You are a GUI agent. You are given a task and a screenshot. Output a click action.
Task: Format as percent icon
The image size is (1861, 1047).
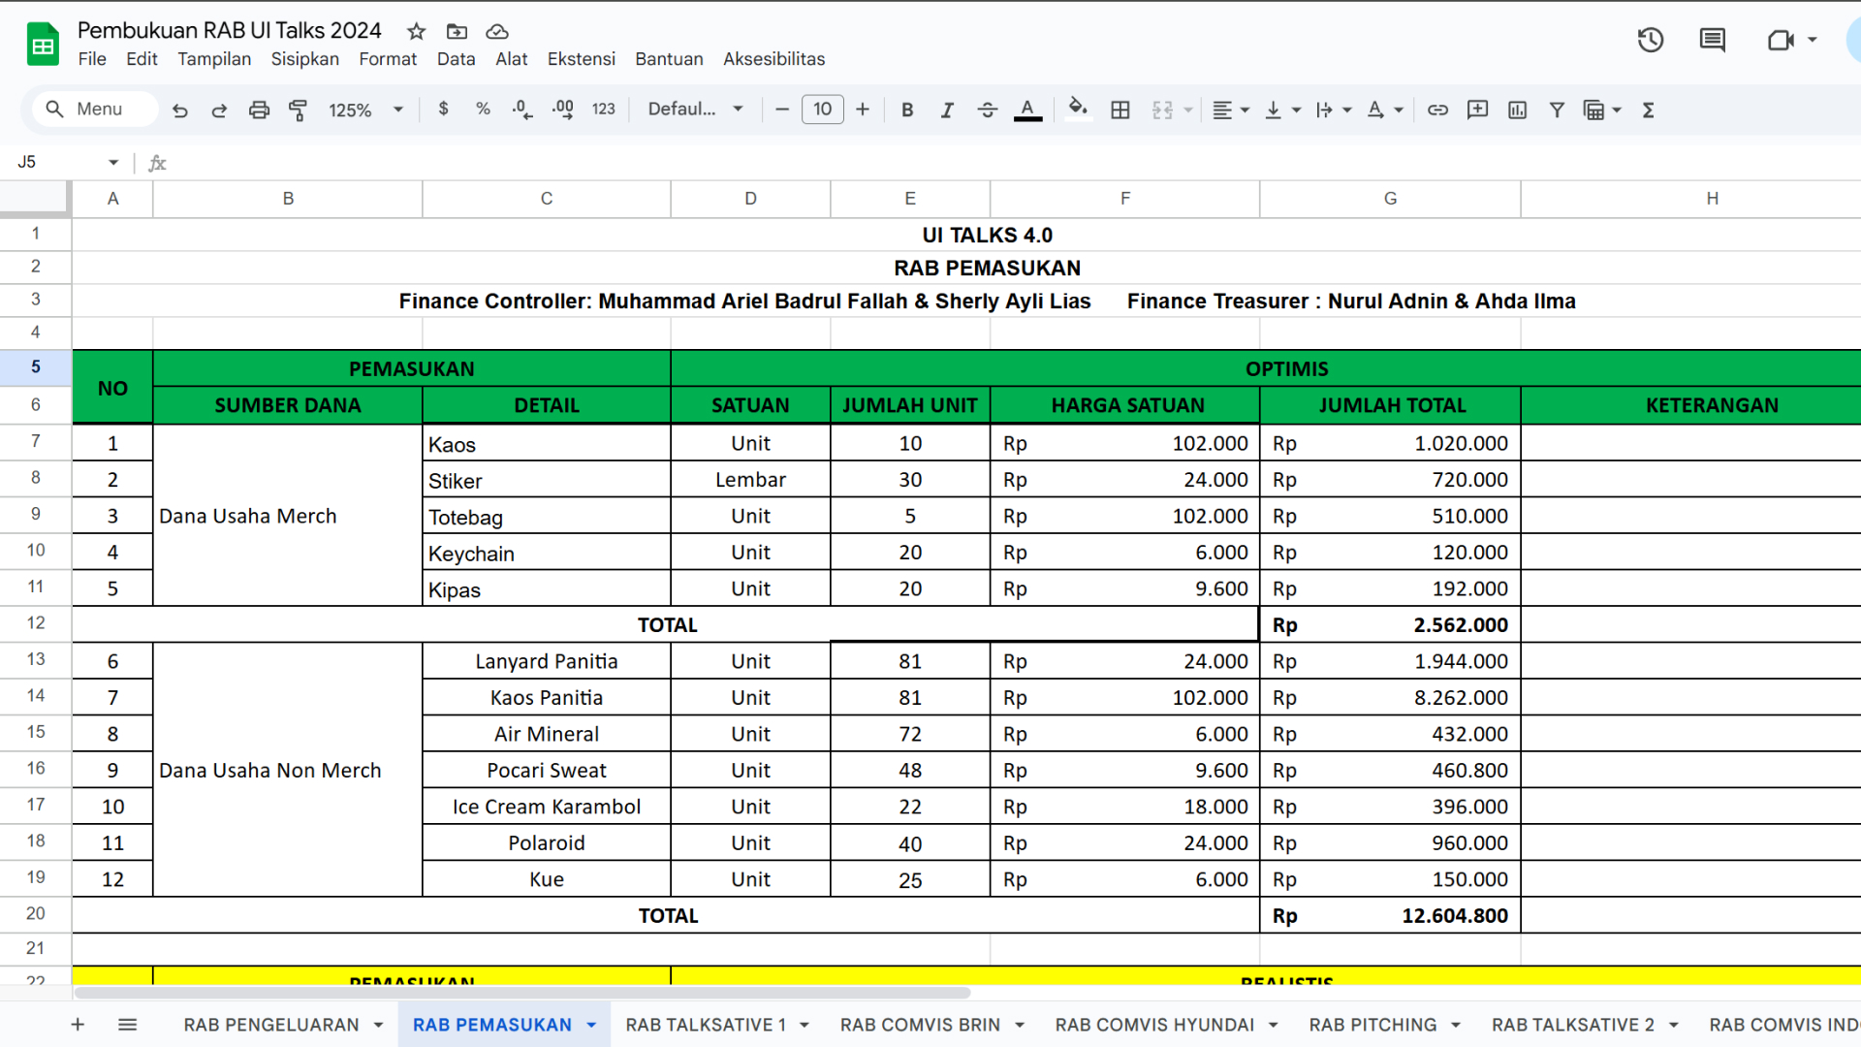tap(483, 109)
